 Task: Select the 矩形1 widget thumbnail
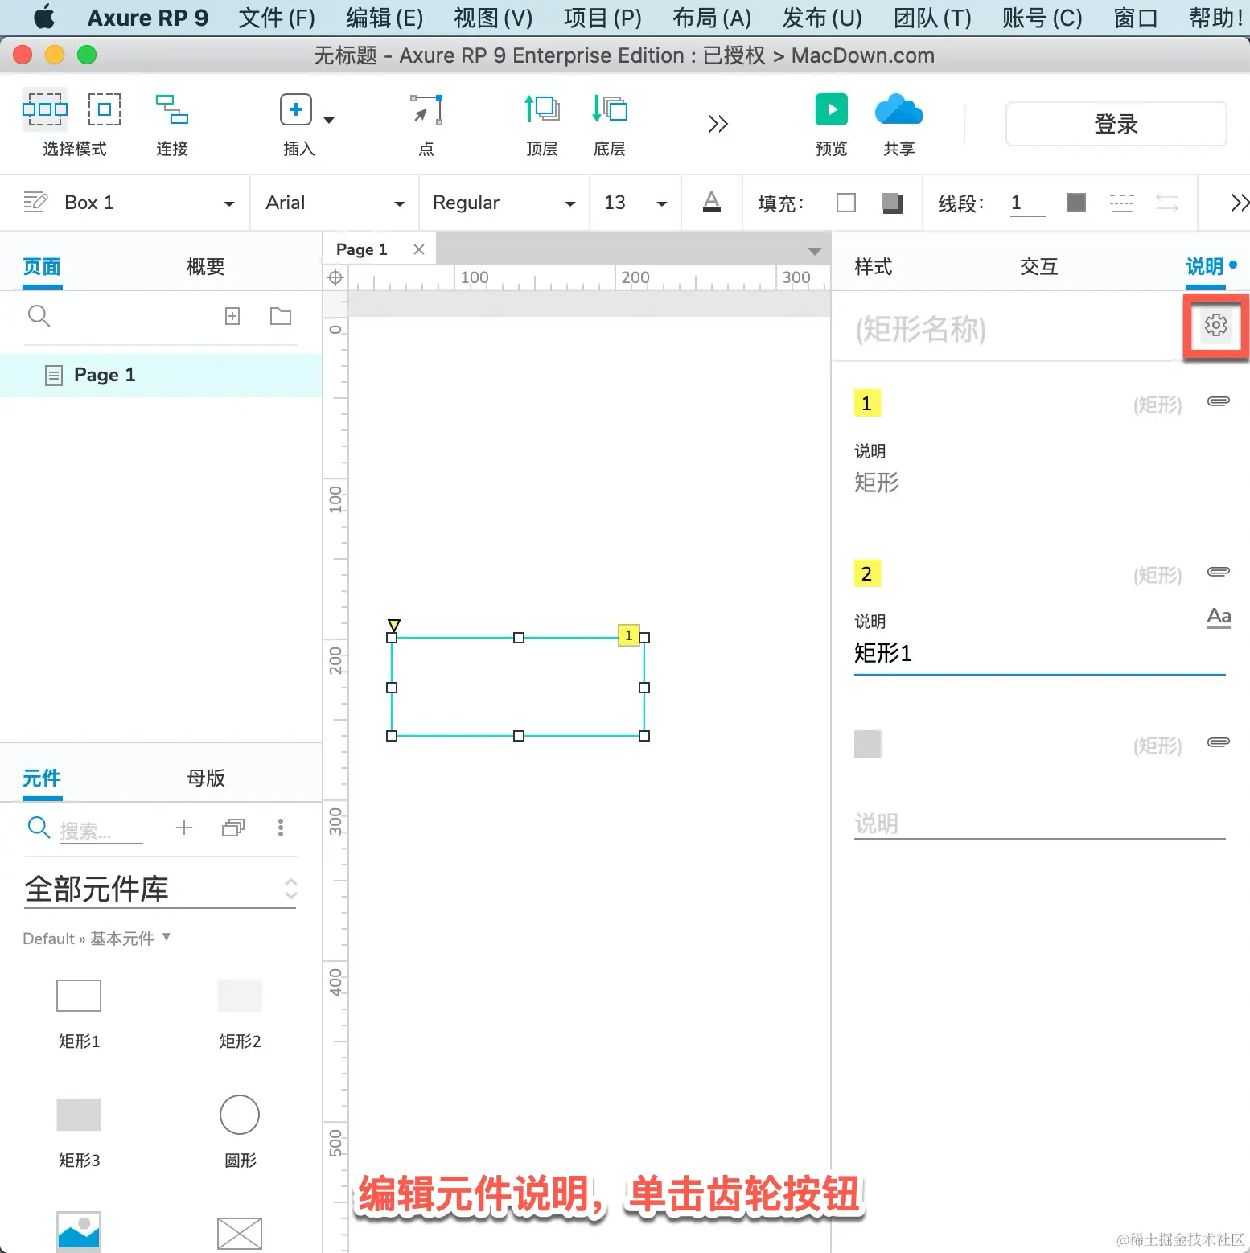(x=79, y=996)
